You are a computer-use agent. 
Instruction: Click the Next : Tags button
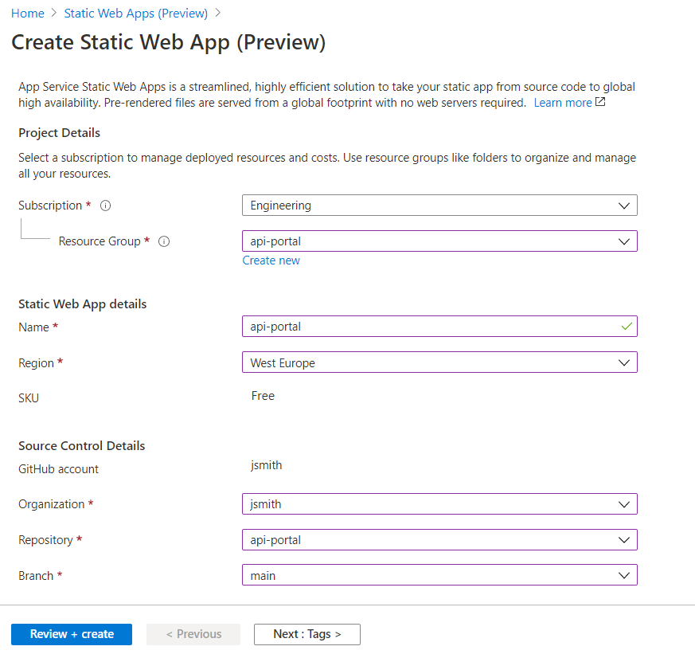tap(307, 634)
